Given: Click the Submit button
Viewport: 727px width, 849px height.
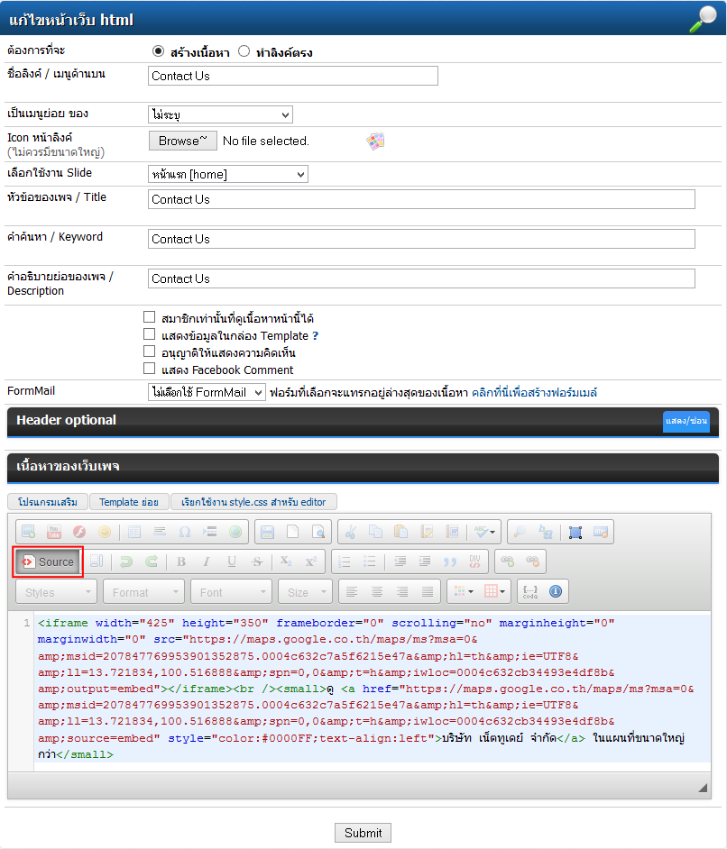Looking at the screenshot, I should pyautogui.click(x=363, y=833).
